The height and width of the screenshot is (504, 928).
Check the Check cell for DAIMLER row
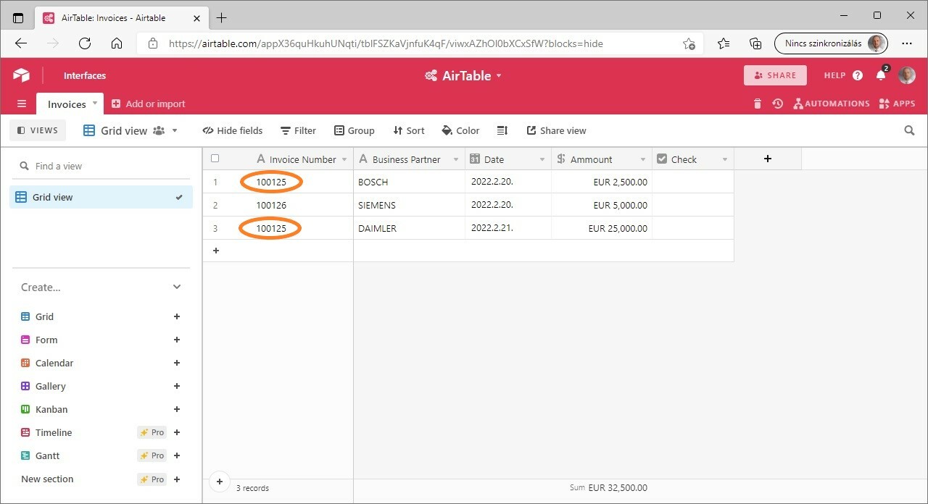693,228
